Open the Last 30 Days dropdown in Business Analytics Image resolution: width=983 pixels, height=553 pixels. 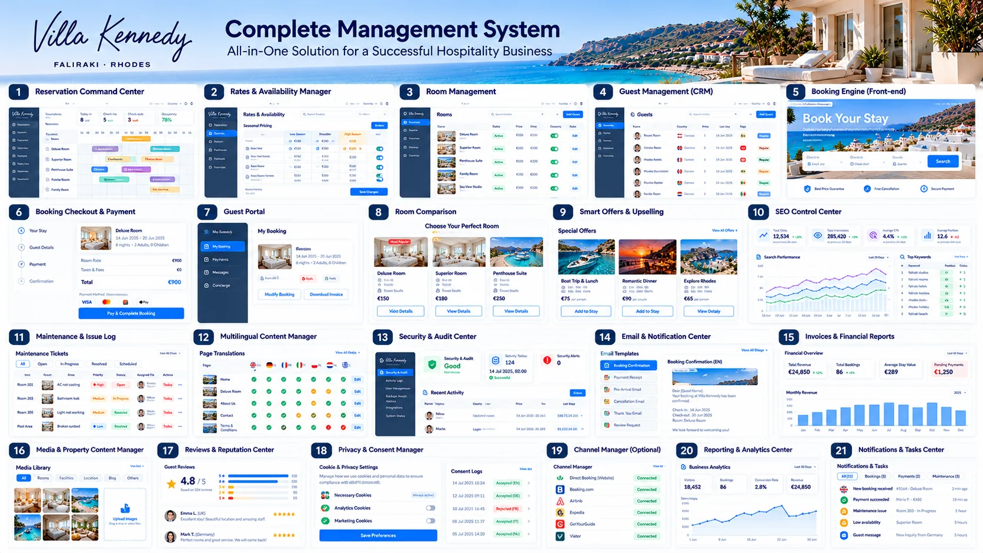click(805, 467)
